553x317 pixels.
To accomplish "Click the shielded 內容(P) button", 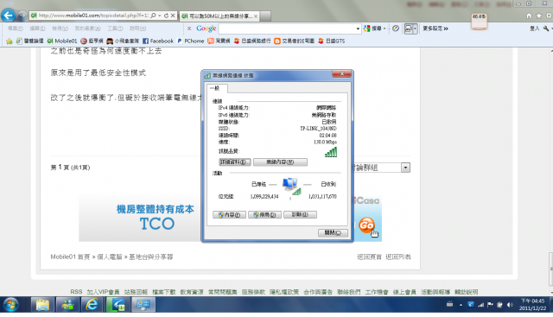I will 229,214.
